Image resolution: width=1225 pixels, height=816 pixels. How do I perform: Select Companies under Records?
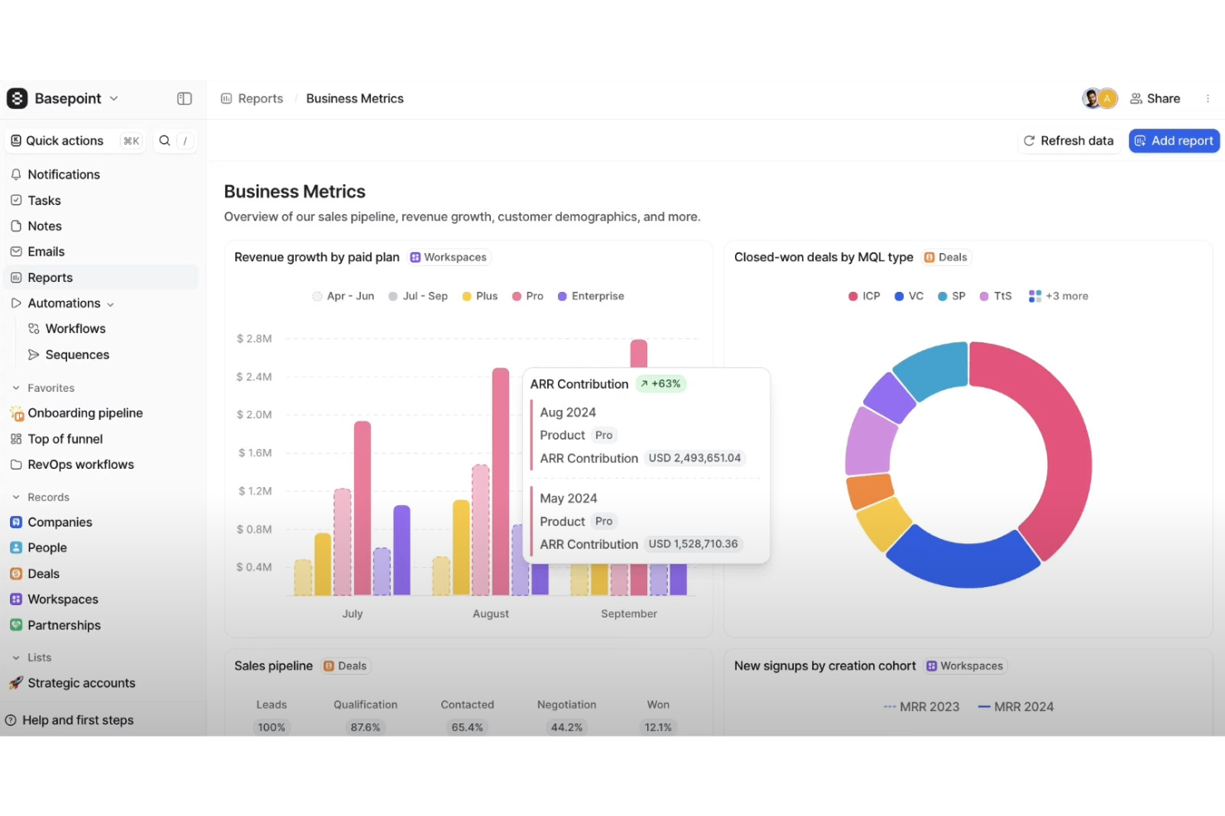coord(59,522)
